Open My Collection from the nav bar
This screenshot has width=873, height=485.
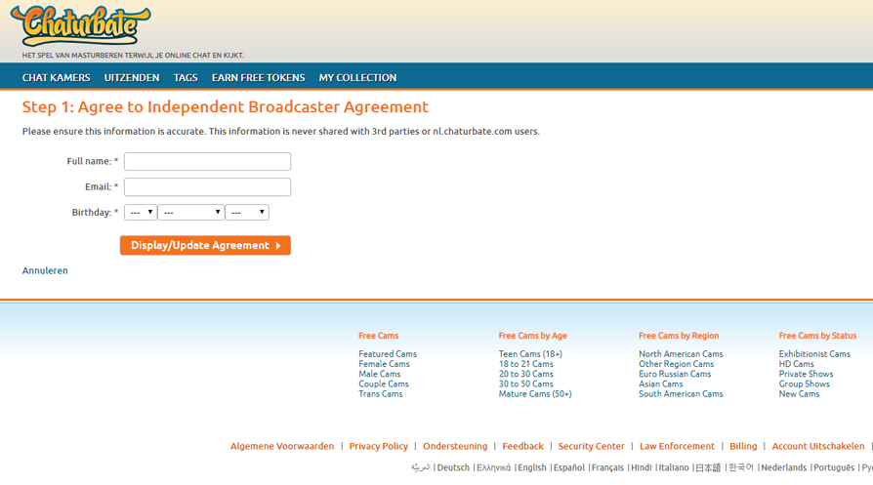click(x=357, y=78)
